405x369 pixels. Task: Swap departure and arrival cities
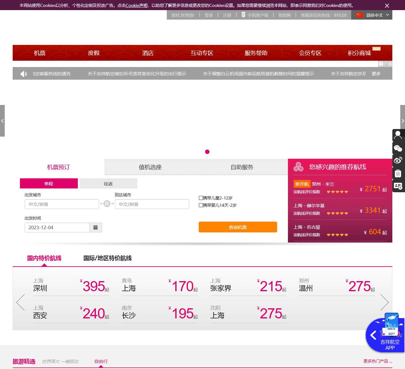pos(107,204)
